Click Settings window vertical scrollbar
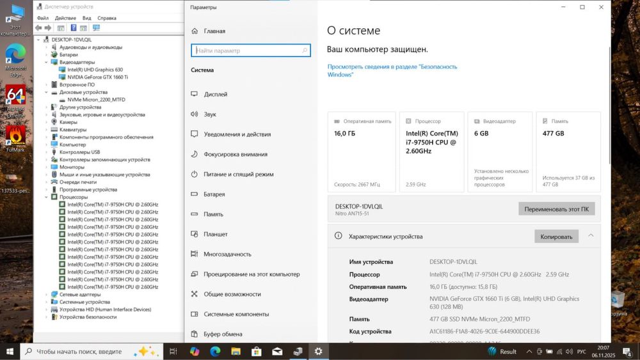 pos(610,106)
